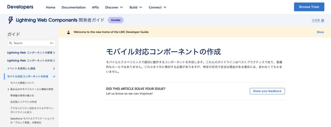Open 「プルして更新」の無効化 page
Screen dimensions: 331x127
(x=32, y=120)
